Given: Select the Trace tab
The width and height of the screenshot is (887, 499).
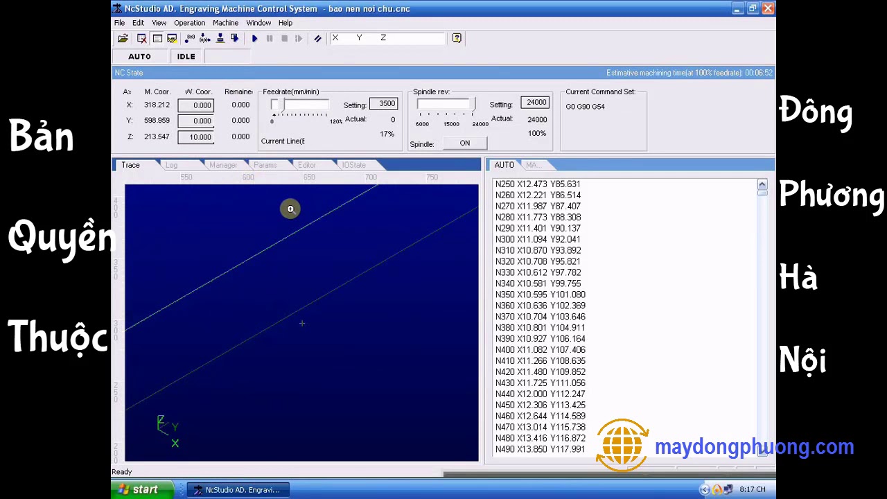Looking at the screenshot, I should [x=130, y=165].
